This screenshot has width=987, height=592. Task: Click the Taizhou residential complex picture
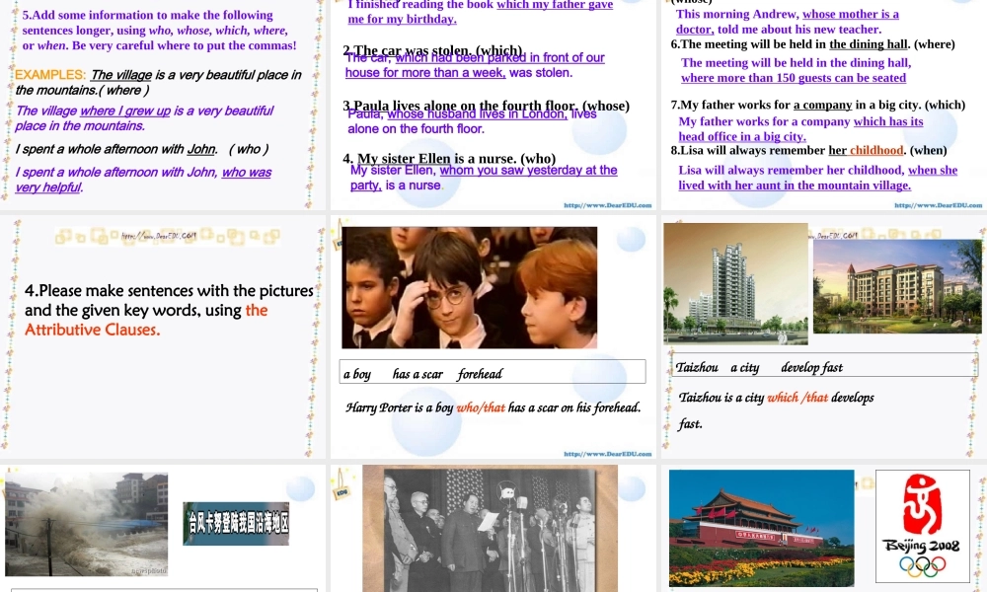(897, 286)
